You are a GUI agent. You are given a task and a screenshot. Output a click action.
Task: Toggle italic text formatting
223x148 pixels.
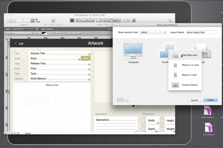pos(59,33)
